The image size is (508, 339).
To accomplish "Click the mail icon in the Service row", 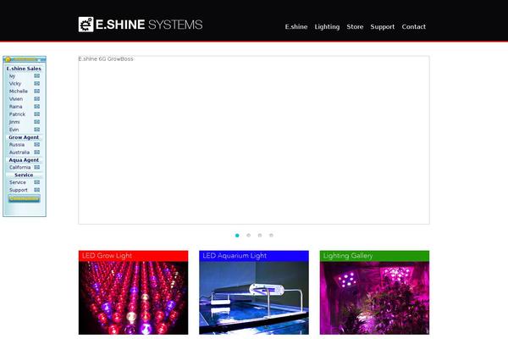I will pos(37,182).
